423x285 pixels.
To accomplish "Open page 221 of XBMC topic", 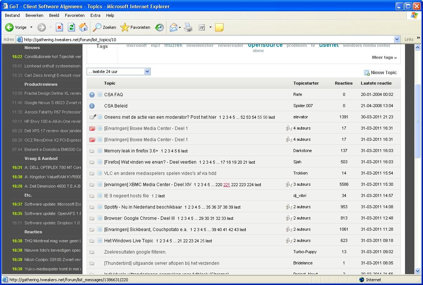I will 226,185.
